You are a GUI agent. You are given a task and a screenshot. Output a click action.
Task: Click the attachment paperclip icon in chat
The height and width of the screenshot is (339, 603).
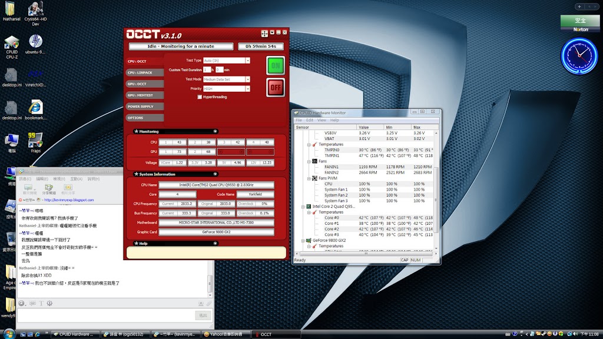(x=209, y=303)
